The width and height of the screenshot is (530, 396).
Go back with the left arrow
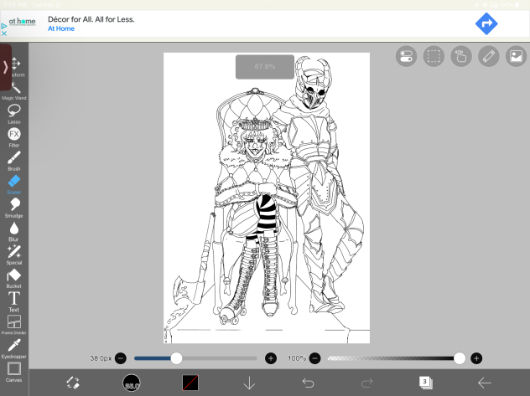(485, 383)
